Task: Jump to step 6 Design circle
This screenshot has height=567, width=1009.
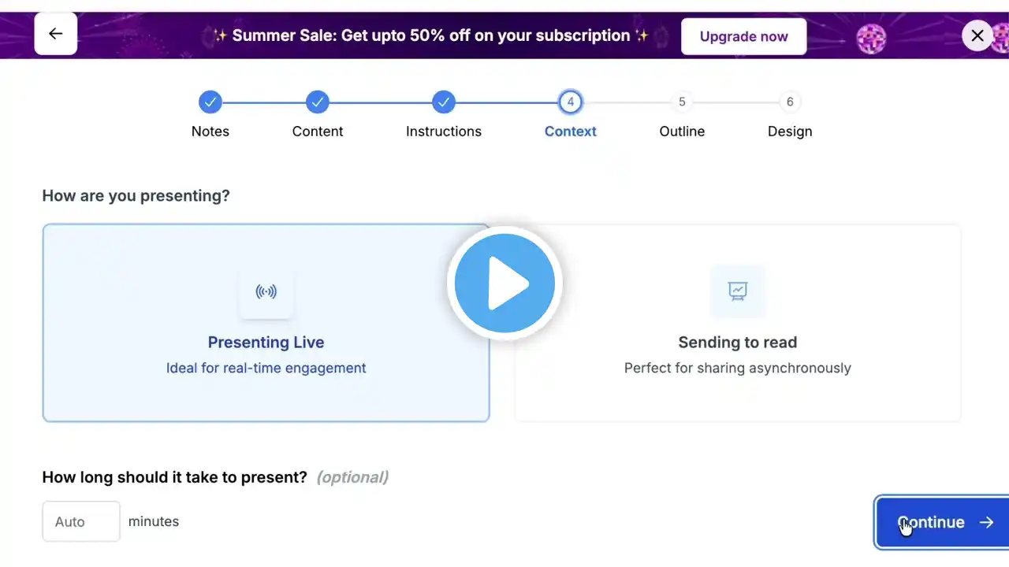Action: pyautogui.click(x=790, y=102)
